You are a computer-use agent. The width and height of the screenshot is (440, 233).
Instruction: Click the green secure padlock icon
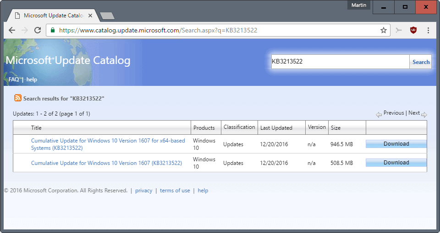(x=53, y=31)
